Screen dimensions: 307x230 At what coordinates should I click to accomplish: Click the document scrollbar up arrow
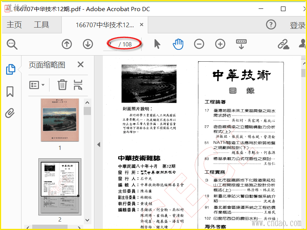tap(304, 63)
